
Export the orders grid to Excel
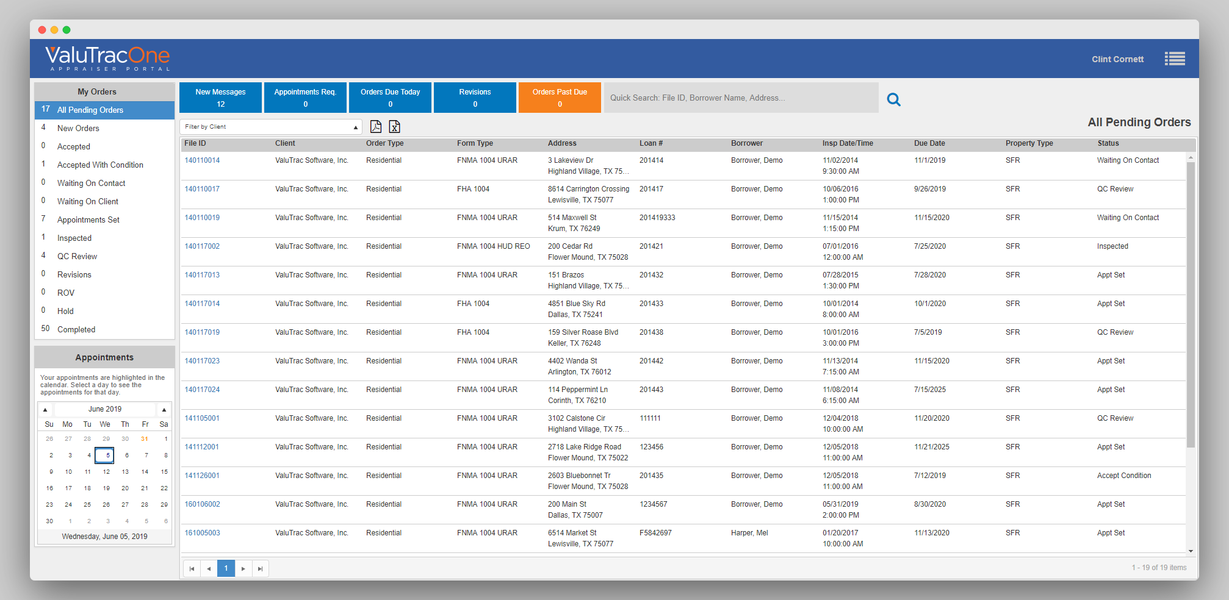coord(395,126)
